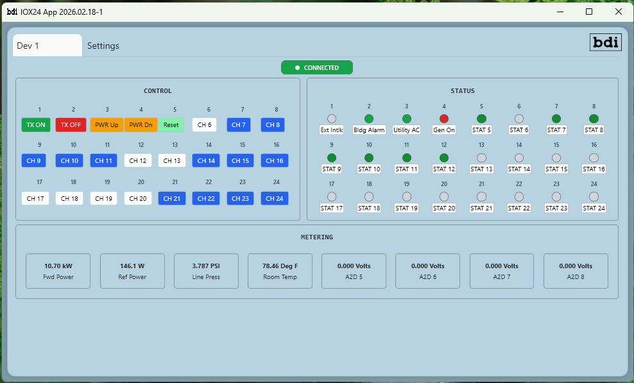Click the gray Ext Intlk status LED
The image size is (634, 383).
(x=332, y=119)
